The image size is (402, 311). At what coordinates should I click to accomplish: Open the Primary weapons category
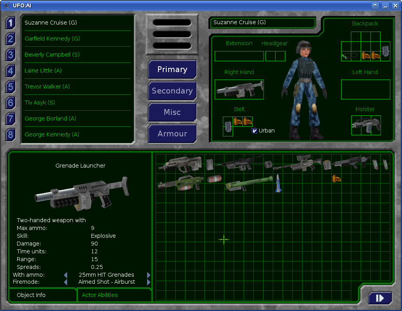tap(172, 69)
